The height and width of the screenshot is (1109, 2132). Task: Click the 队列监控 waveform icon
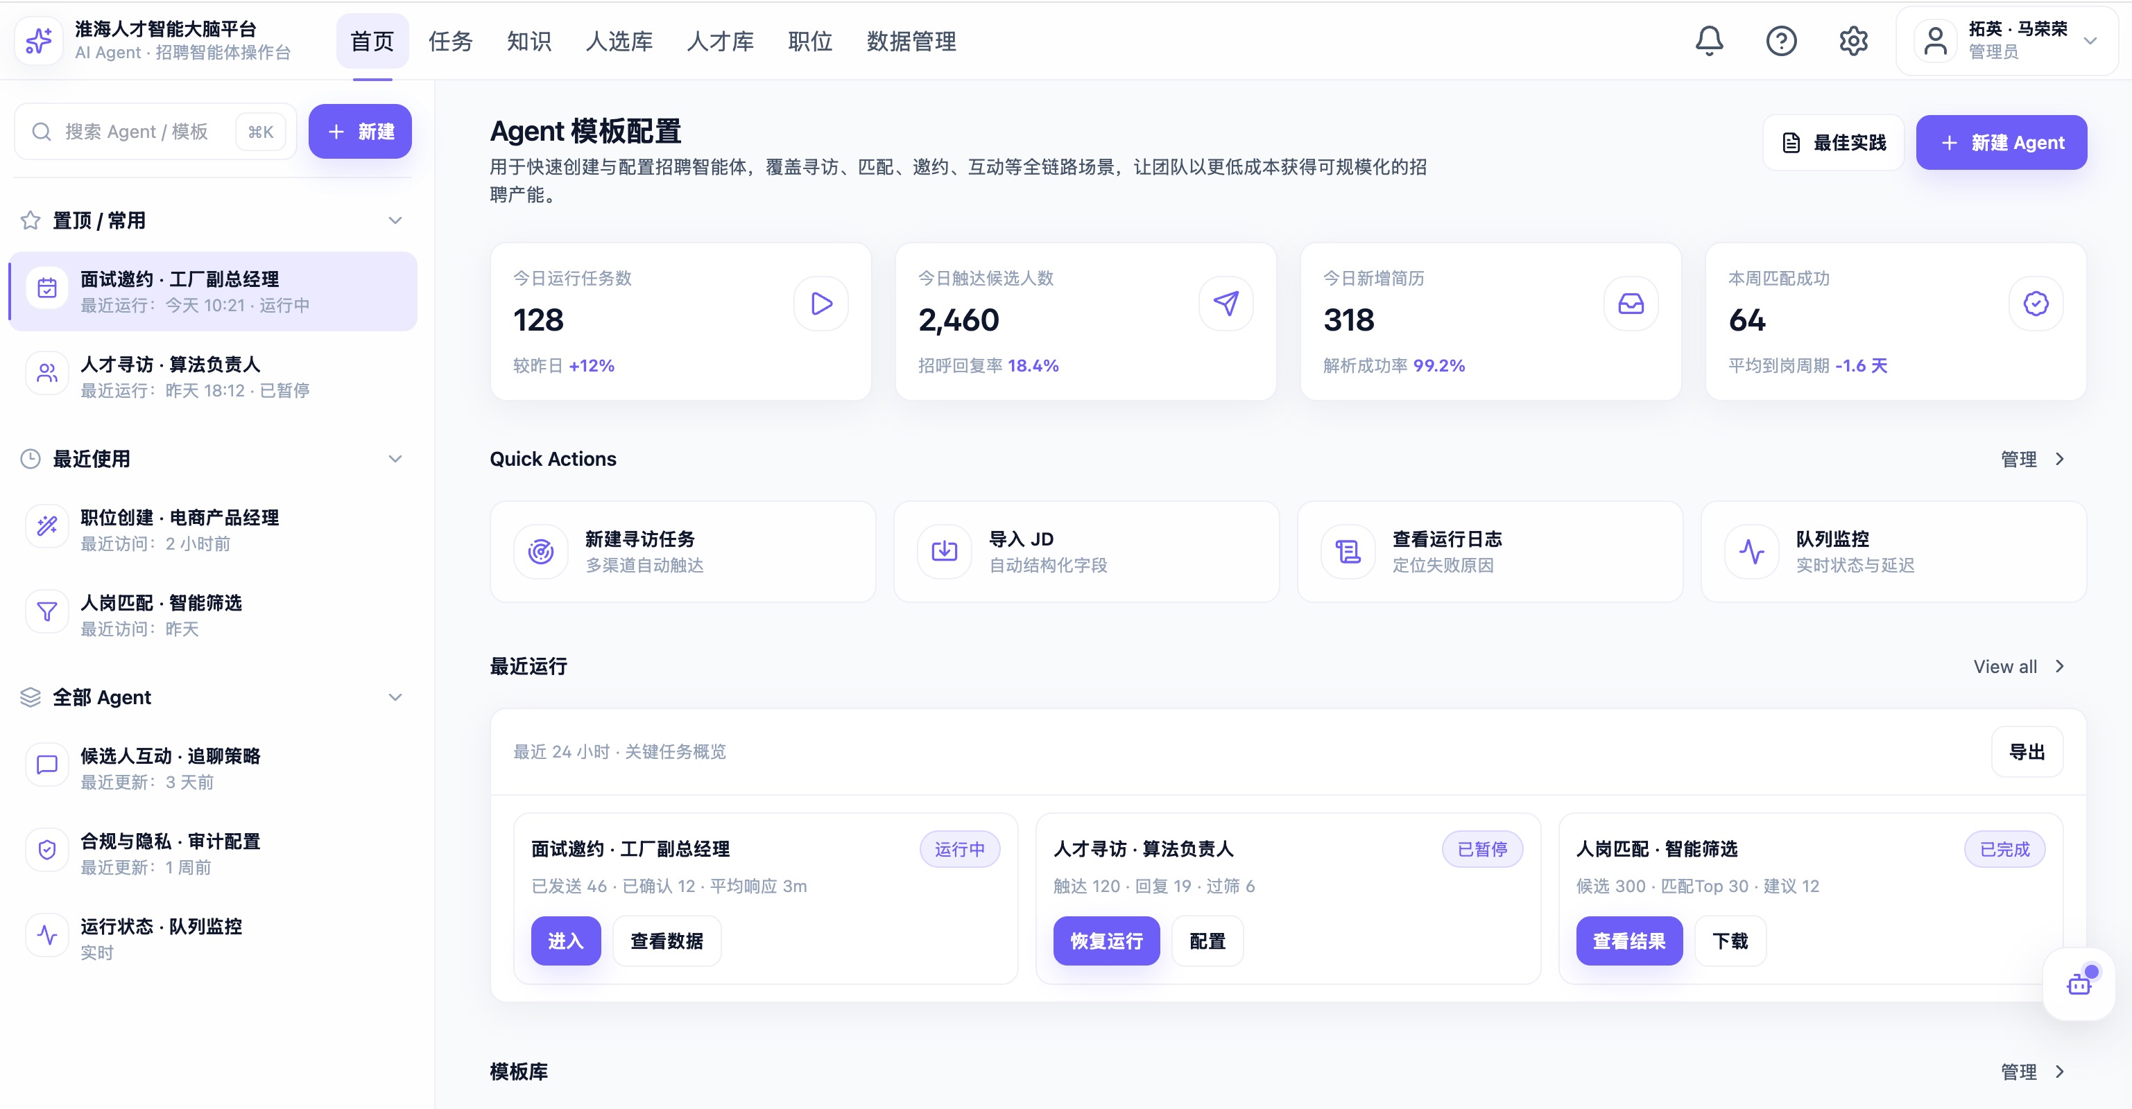[1751, 551]
